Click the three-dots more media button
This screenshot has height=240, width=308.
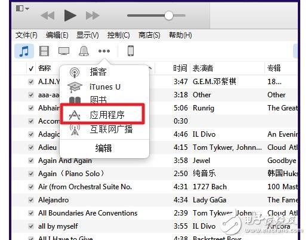click(x=104, y=51)
